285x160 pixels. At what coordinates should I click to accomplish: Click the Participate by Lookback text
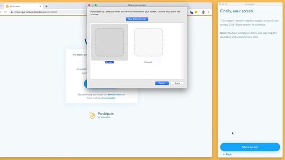click(x=106, y=115)
